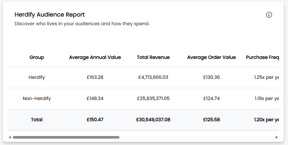Click the £25,835,371.05 revenue cell
Image resolution: width=288 pixels, height=145 pixels.
click(153, 99)
